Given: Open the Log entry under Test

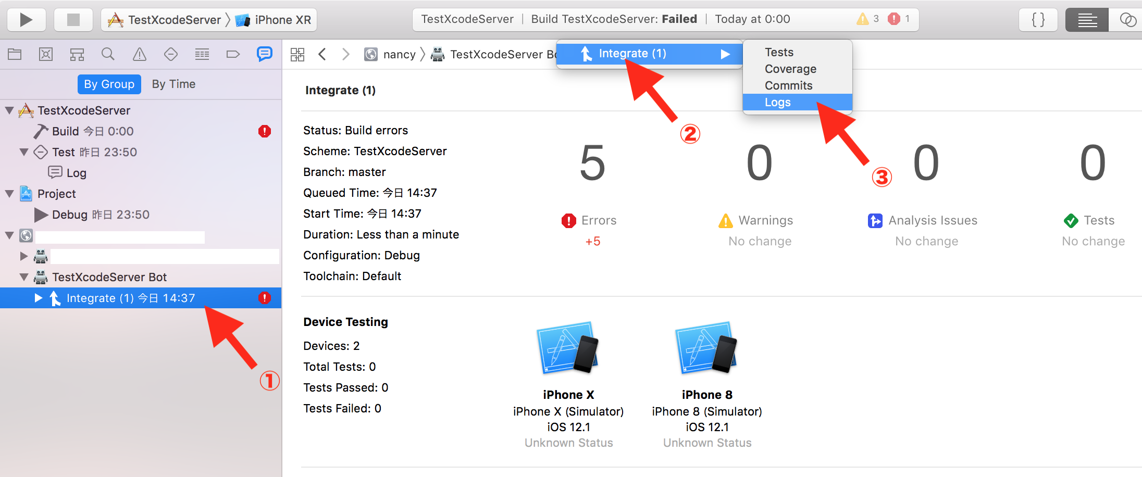Looking at the screenshot, I should click(76, 173).
